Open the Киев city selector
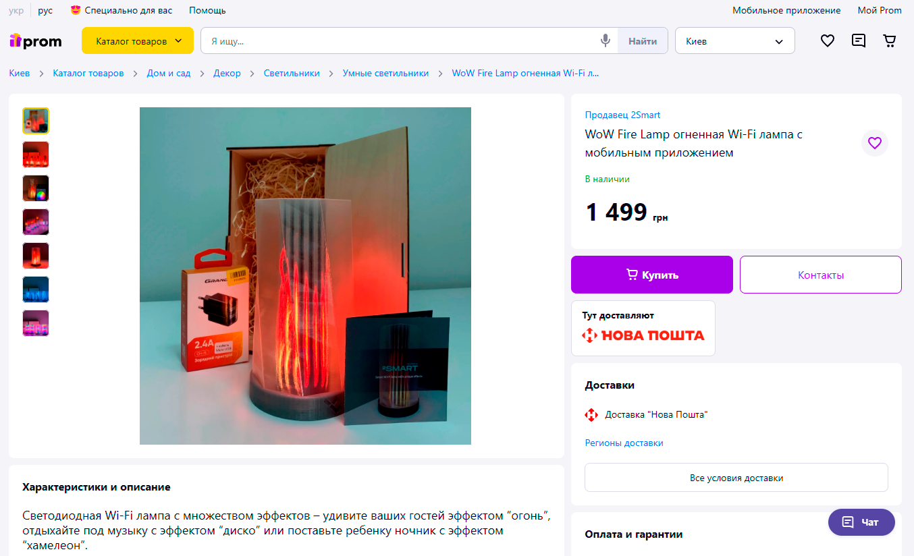This screenshot has width=914, height=556. [735, 40]
